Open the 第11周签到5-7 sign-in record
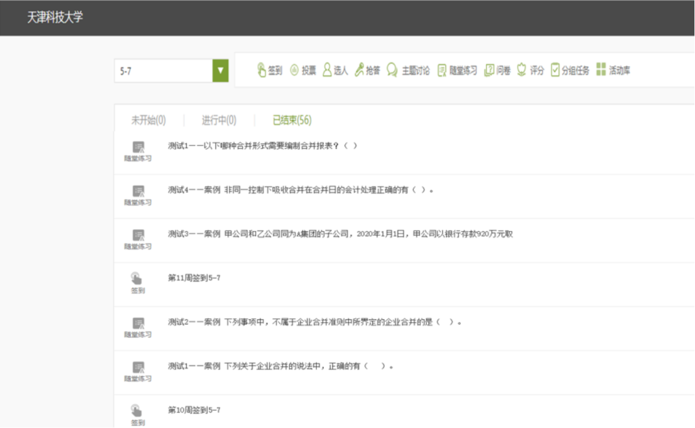The width and height of the screenshot is (695, 428). (x=194, y=278)
